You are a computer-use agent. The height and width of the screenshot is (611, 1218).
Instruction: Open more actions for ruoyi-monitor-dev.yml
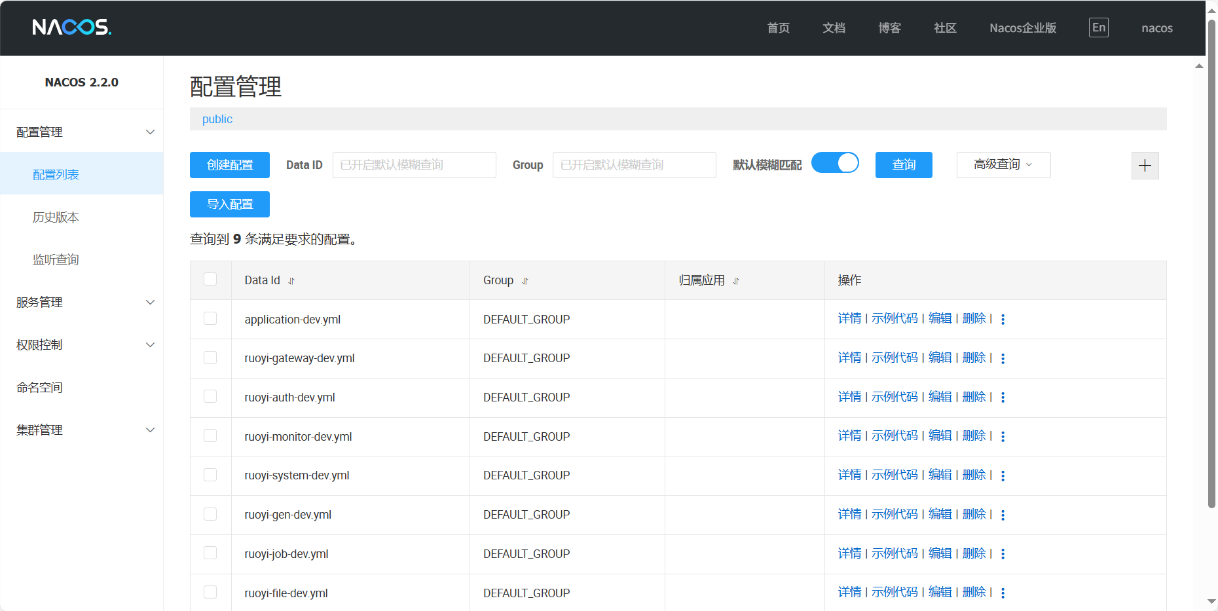click(1003, 436)
